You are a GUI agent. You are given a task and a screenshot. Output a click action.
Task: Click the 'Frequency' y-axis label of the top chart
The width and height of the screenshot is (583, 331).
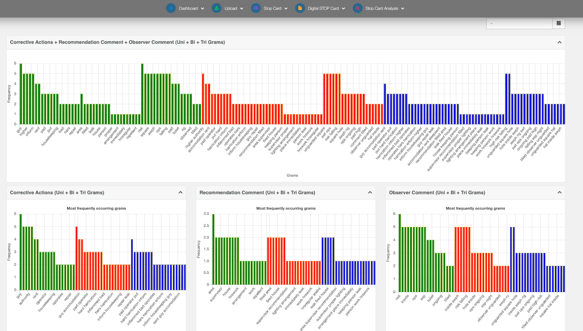tap(9, 94)
